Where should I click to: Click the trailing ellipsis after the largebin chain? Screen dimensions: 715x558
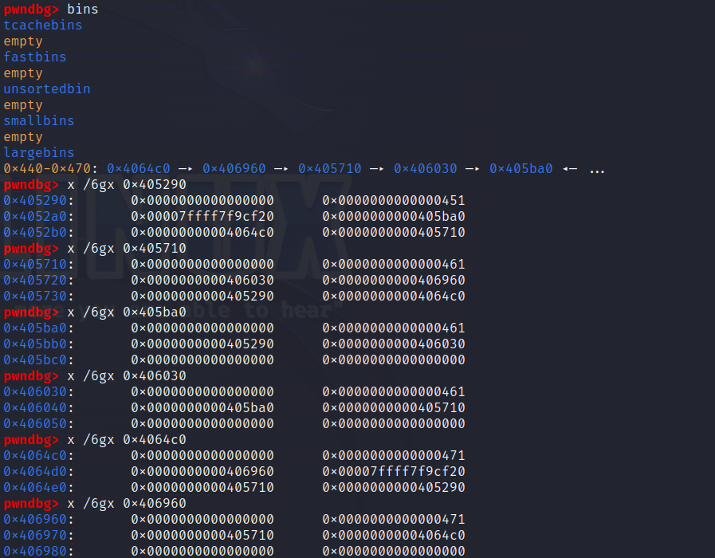pyautogui.click(x=597, y=170)
